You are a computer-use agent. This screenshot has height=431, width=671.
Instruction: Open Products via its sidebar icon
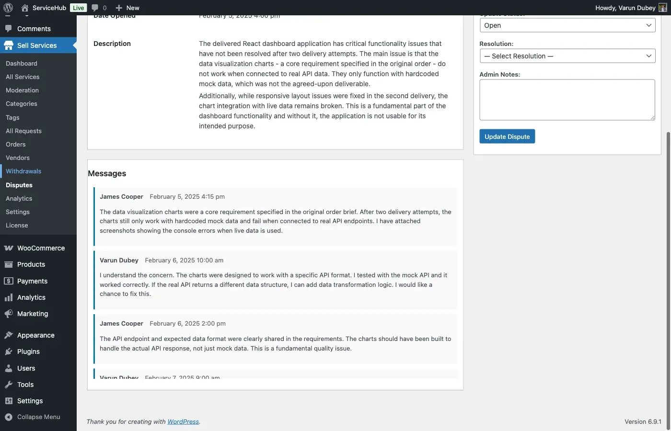click(9, 264)
